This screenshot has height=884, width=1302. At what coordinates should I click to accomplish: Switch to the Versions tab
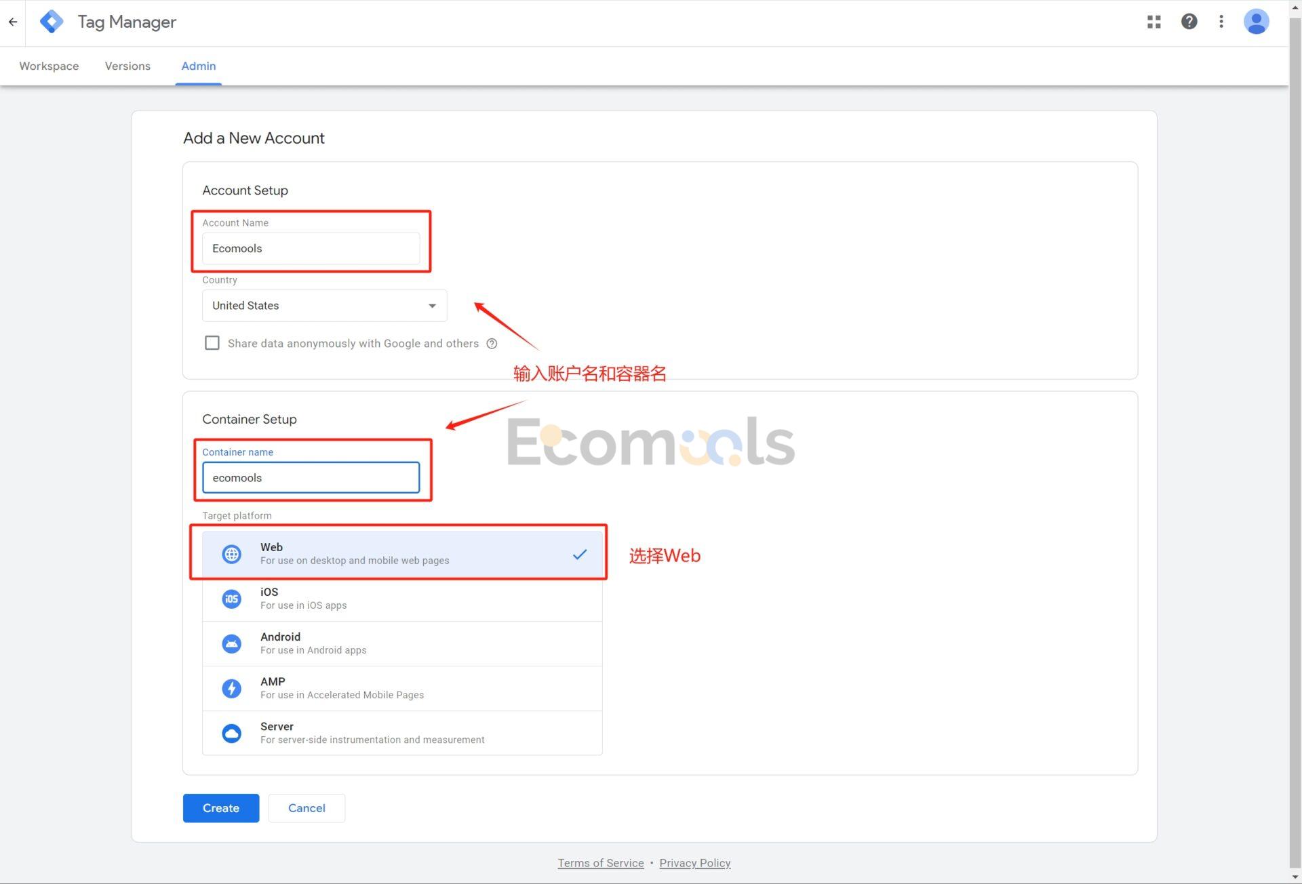click(127, 66)
